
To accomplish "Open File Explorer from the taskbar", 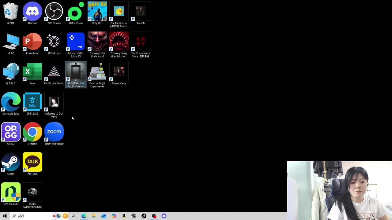I will pos(94,216).
